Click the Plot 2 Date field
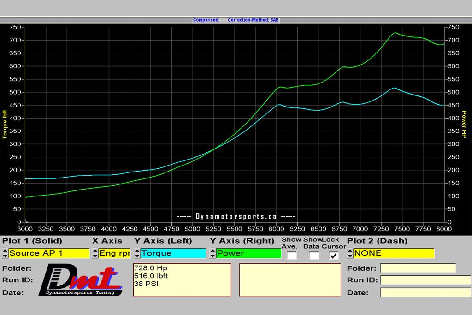The height and width of the screenshot is (315, 472). (425, 292)
